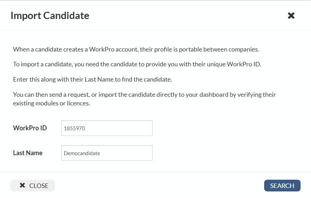Run the candidate lookup with SEARCH

click(x=282, y=186)
